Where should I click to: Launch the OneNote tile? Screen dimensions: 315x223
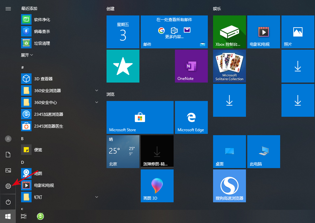[191, 66]
